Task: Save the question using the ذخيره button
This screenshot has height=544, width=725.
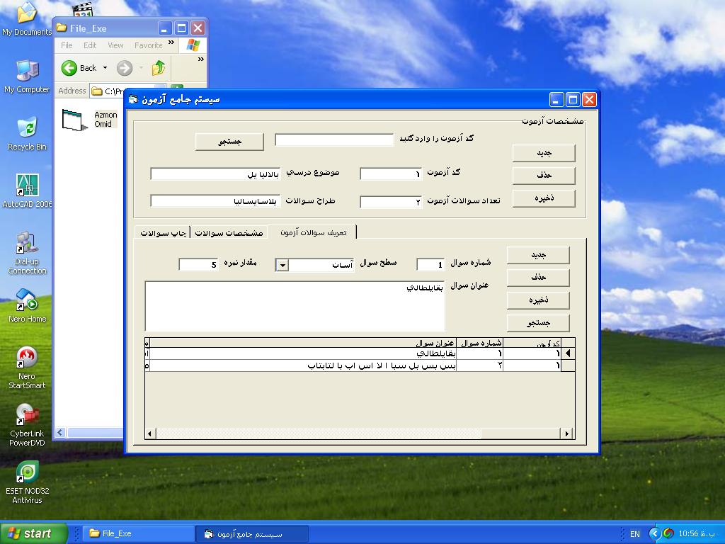Action: (539, 300)
